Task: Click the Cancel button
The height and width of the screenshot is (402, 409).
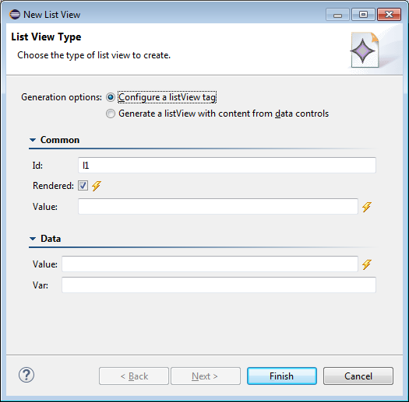Action: point(358,376)
